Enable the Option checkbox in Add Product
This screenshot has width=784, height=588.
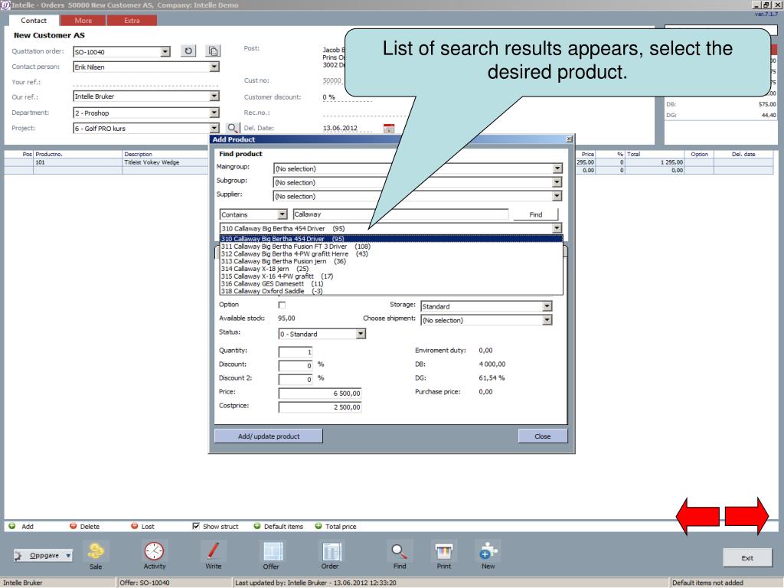[282, 305]
